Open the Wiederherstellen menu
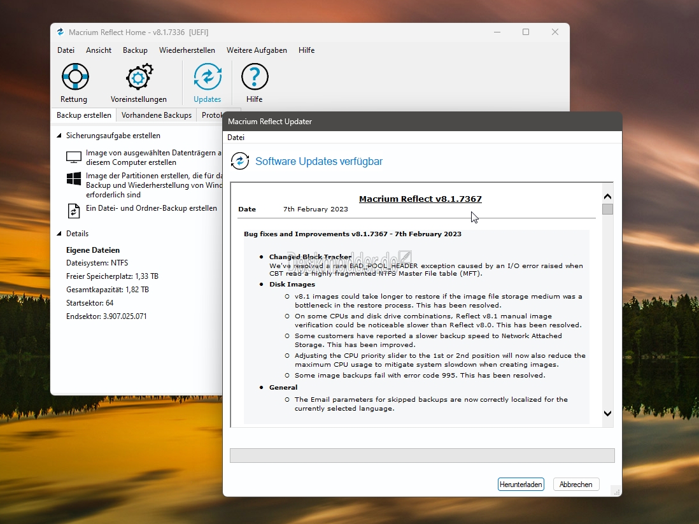Screen dimensions: 699x524 pyautogui.click(x=187, y=50)
